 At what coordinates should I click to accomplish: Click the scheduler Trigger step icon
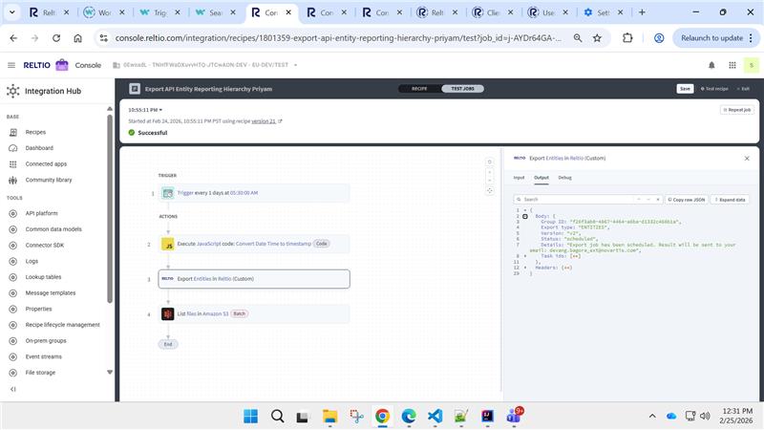168,193
